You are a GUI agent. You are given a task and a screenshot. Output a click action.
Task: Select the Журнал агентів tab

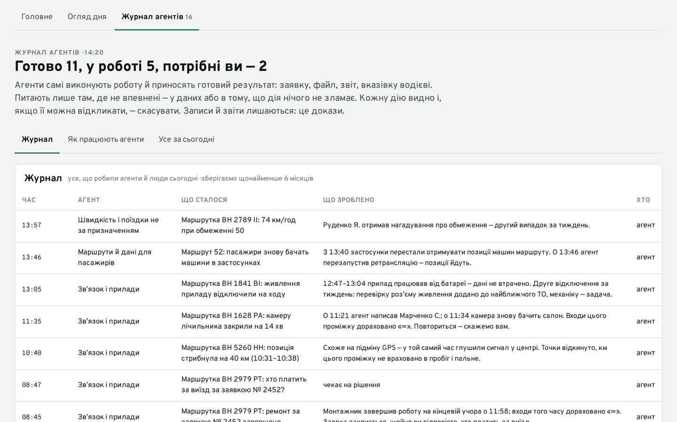coord(157,16)
